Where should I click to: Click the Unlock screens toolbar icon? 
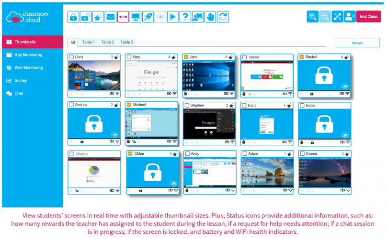86,17
